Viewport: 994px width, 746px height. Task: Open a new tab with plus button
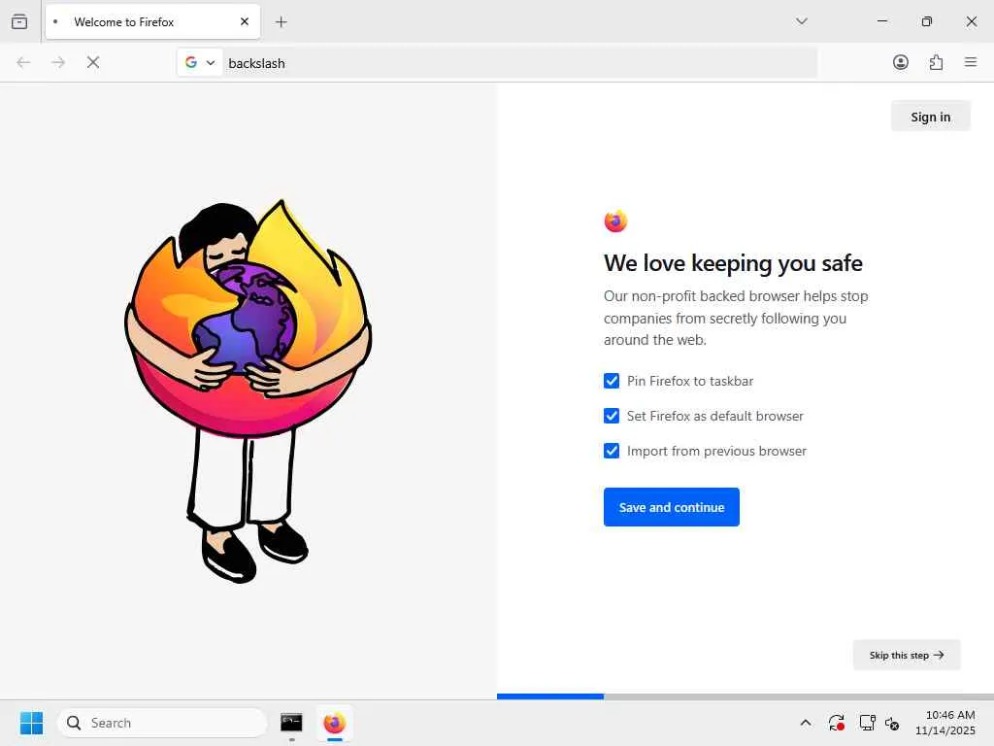(x=281, y=22)
